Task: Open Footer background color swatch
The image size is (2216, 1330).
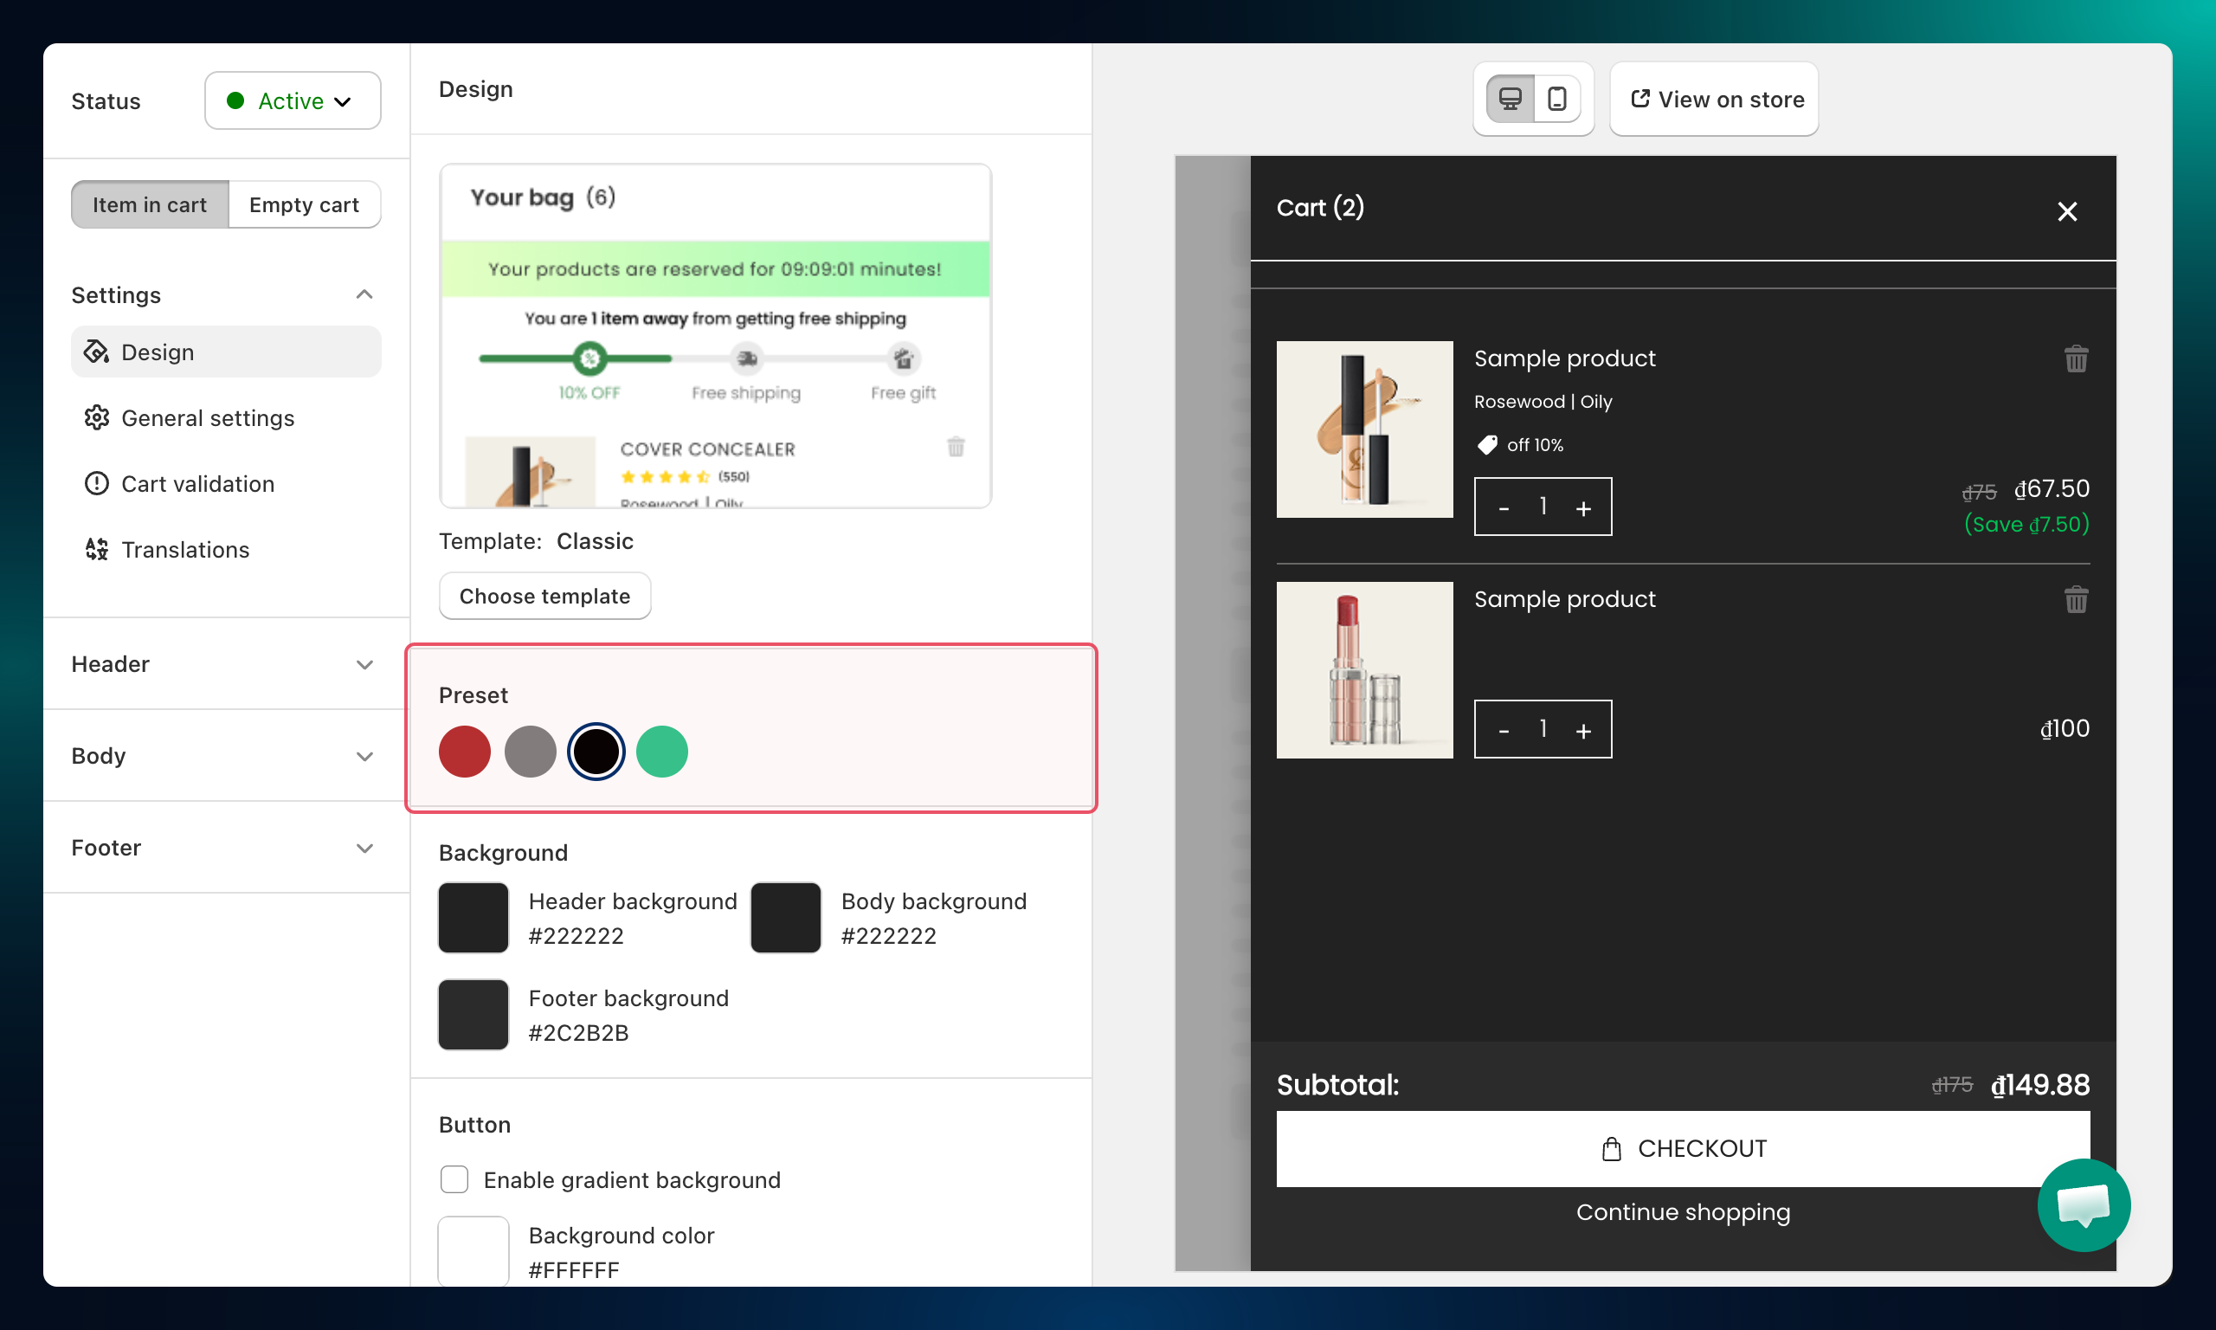Action: tap(473, 1015)
